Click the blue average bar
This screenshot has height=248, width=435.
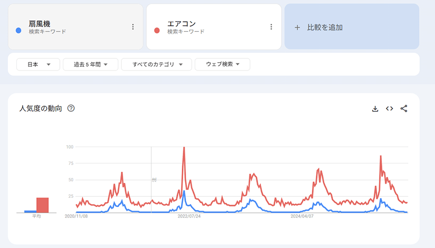tap(30, 211)
